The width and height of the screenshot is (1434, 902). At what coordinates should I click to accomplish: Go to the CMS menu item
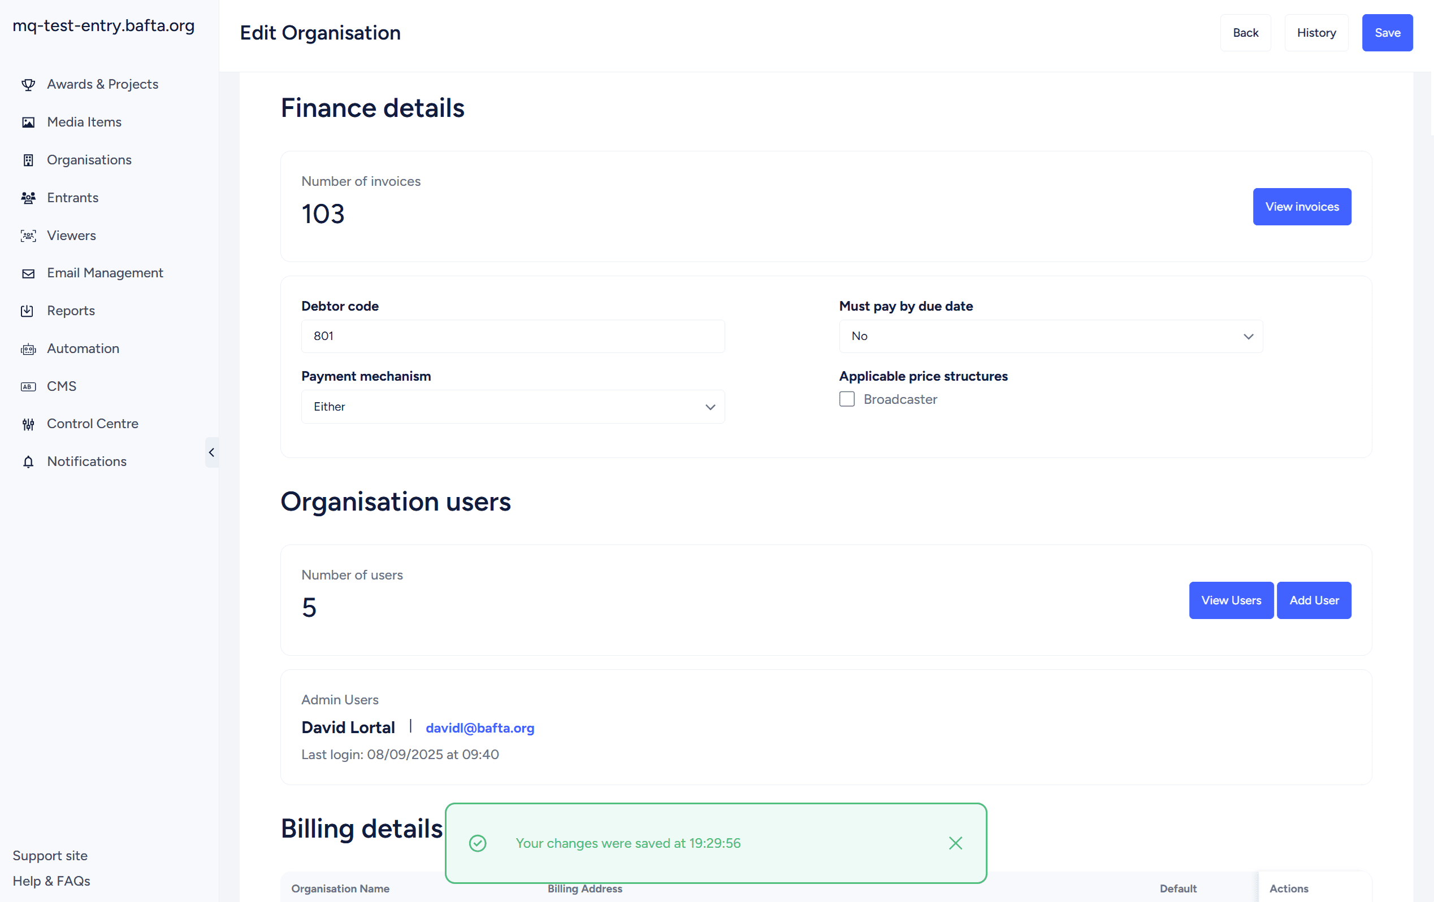[62, 386]
